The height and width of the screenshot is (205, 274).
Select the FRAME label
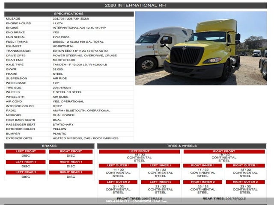coord(12,74)
